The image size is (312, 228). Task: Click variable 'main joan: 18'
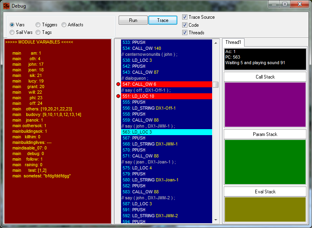(x=28, y=70)
